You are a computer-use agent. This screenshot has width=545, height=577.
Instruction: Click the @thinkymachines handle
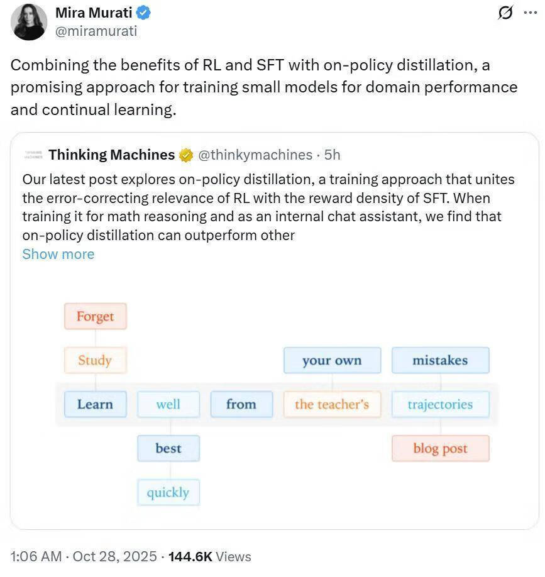pos(255,155)
